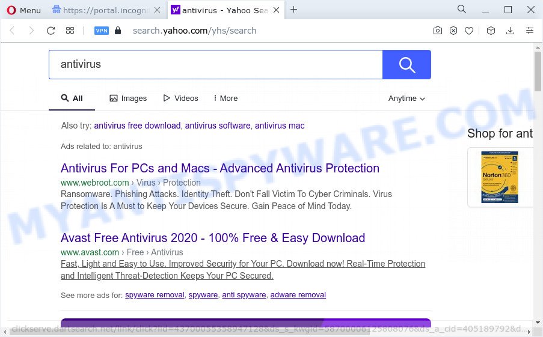Open the crypto wallet cube icon
The width and height of the screenshot is (543, 337).
pyautogui.click(x=491, y=31)
